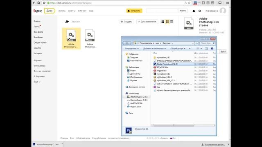Open the Помощь footer link
262x147 pixels.
point(64,138)
